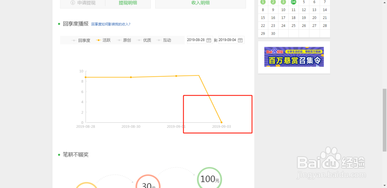Select calendar day 14

click(x=325, y=10)
